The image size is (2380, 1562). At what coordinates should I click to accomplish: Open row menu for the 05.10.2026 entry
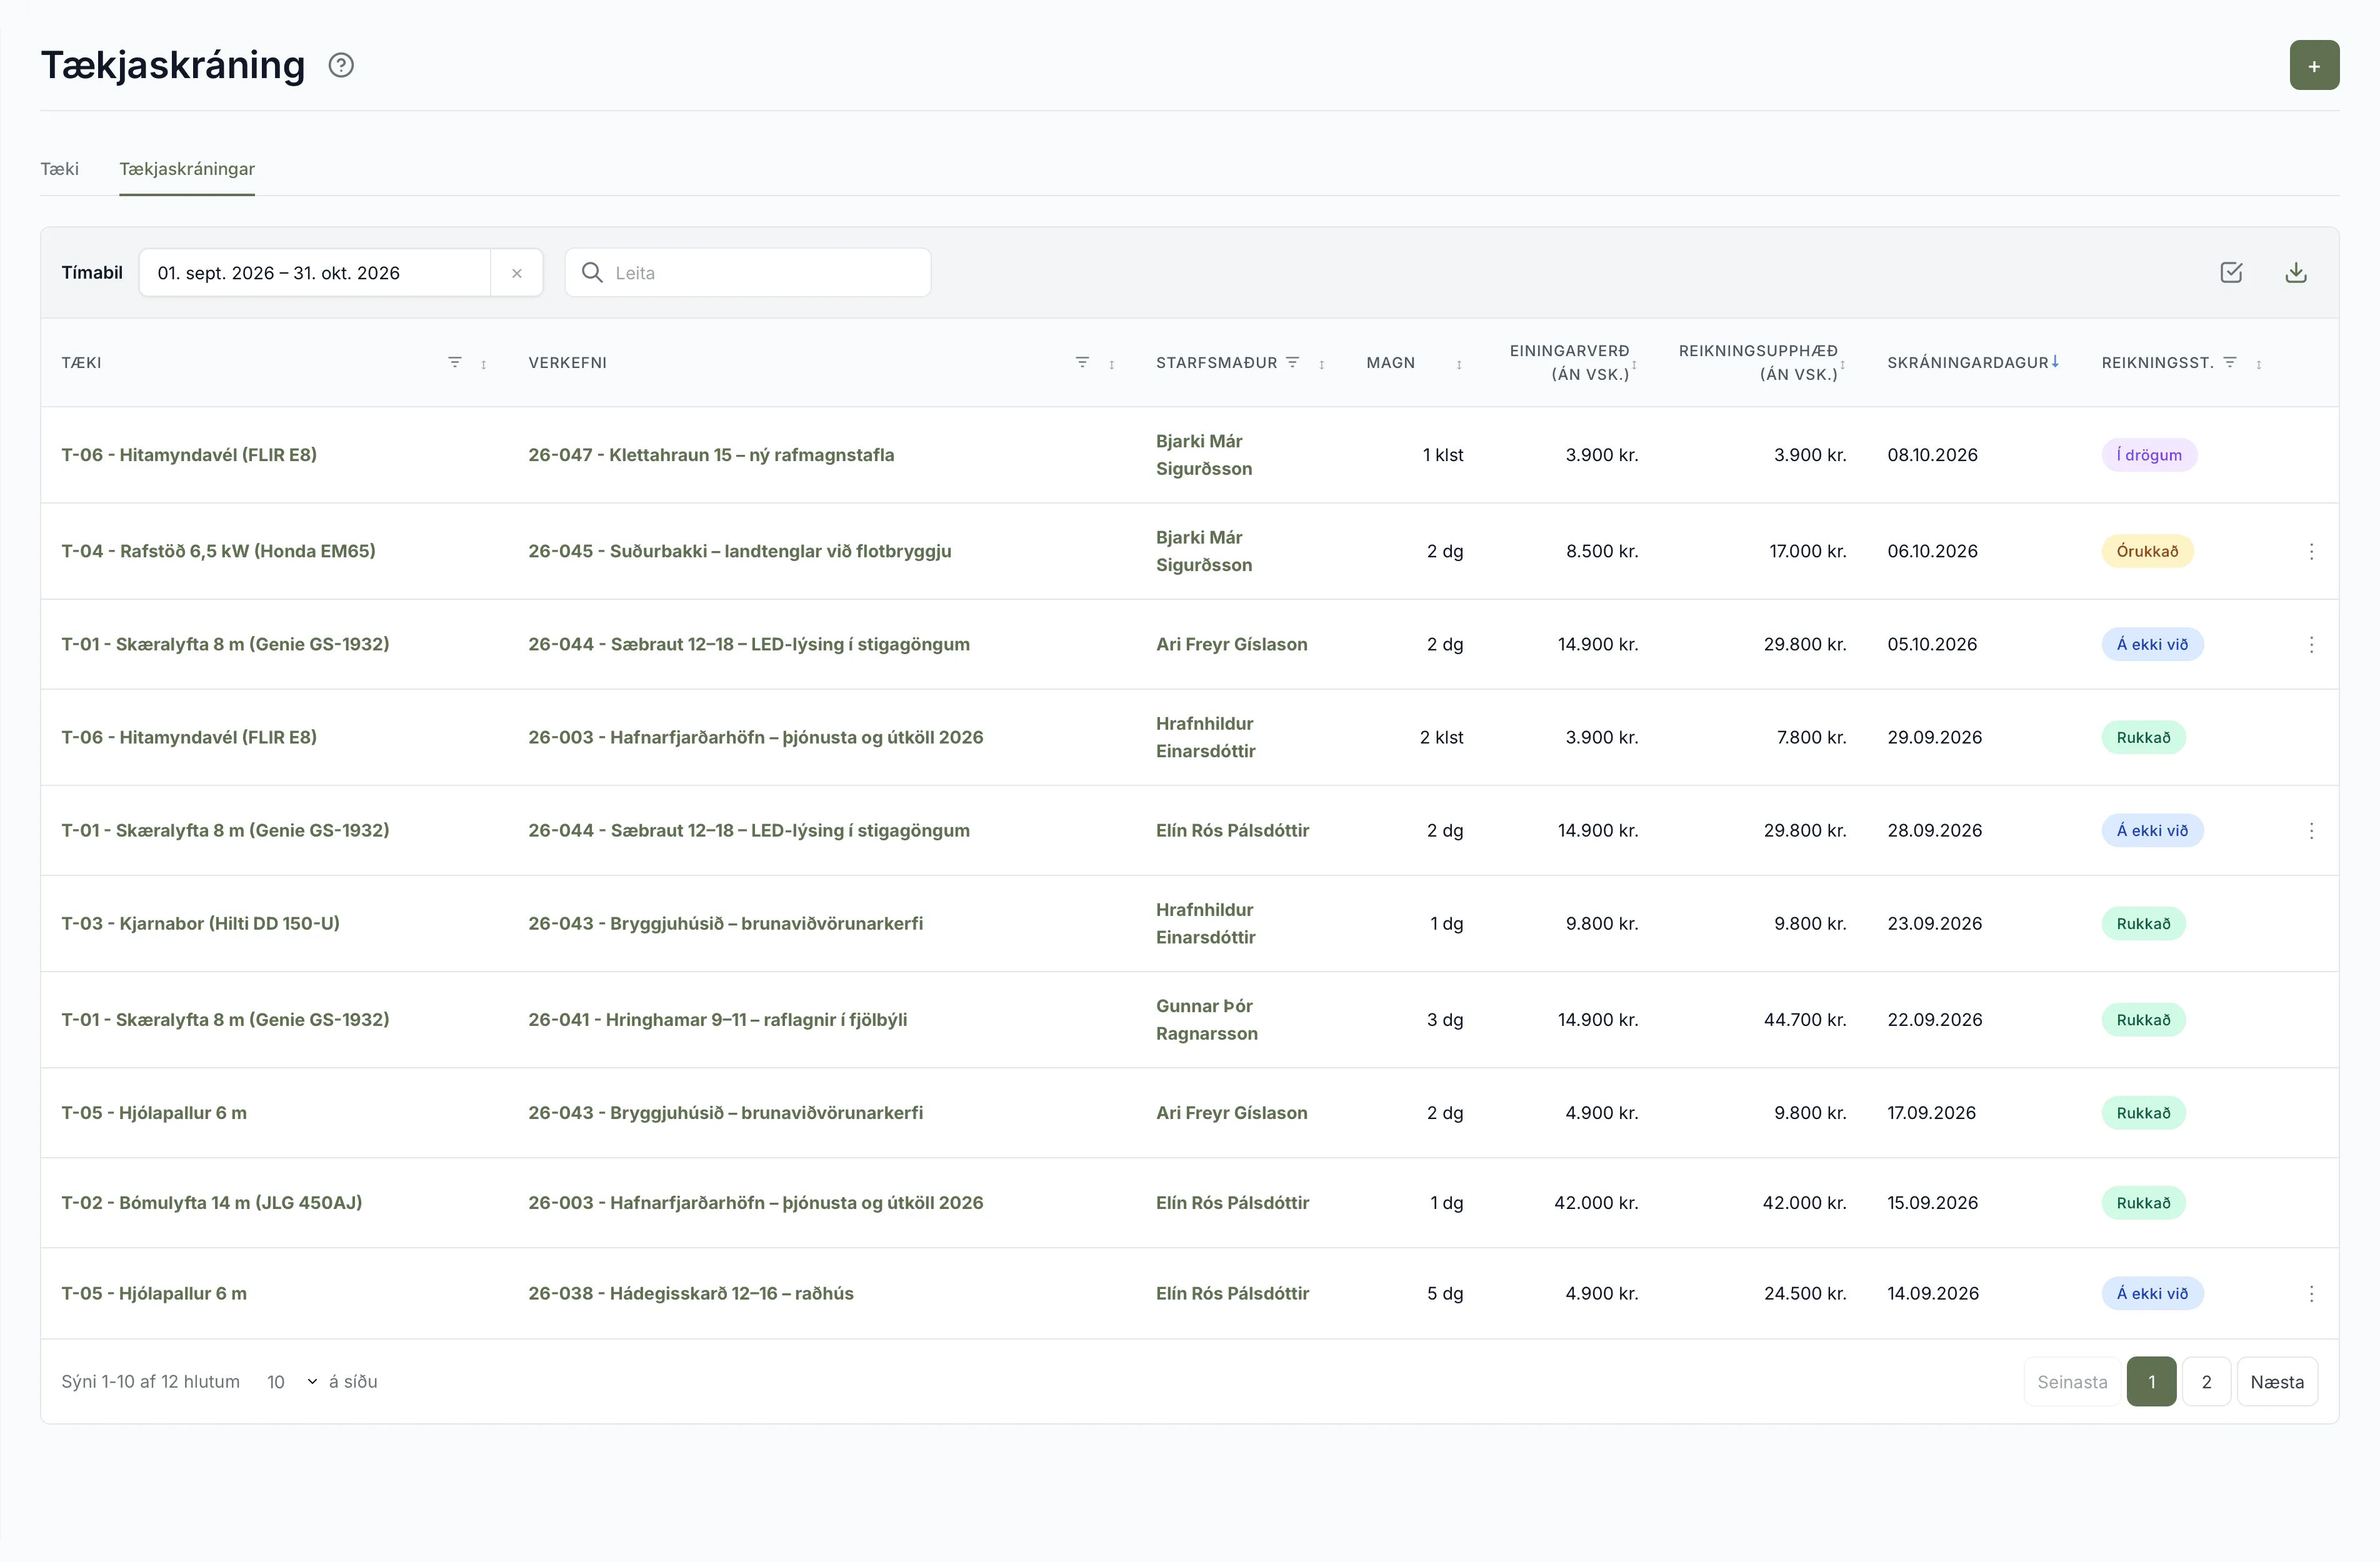2311,644
